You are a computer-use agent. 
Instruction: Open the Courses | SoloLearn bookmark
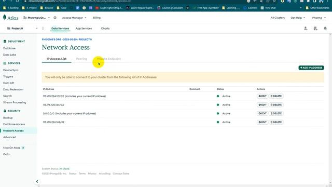[170, 8]
